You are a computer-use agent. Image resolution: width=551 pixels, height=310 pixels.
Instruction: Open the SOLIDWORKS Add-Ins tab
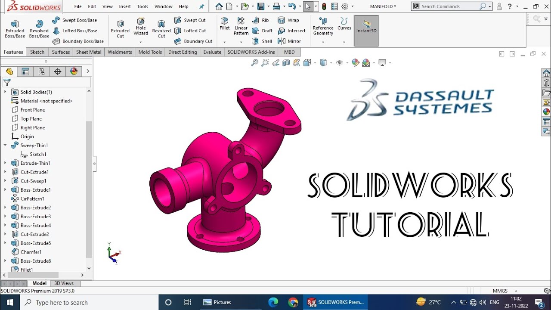tap(251, 52)
